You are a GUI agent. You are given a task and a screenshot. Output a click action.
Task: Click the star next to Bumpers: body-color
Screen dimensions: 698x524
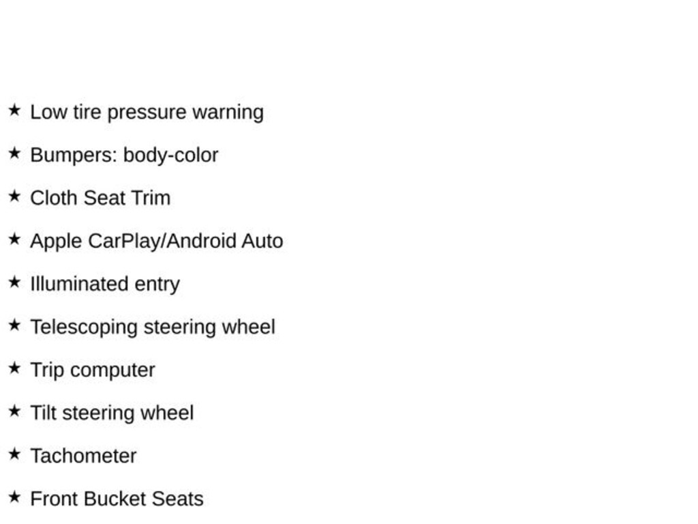coord(14,153)
